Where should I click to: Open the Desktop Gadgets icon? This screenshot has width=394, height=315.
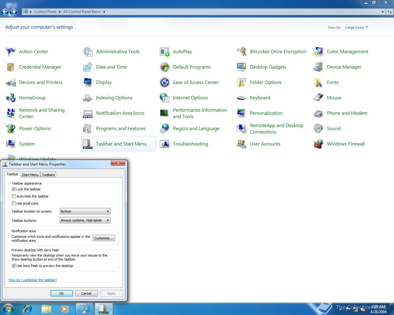242,67
